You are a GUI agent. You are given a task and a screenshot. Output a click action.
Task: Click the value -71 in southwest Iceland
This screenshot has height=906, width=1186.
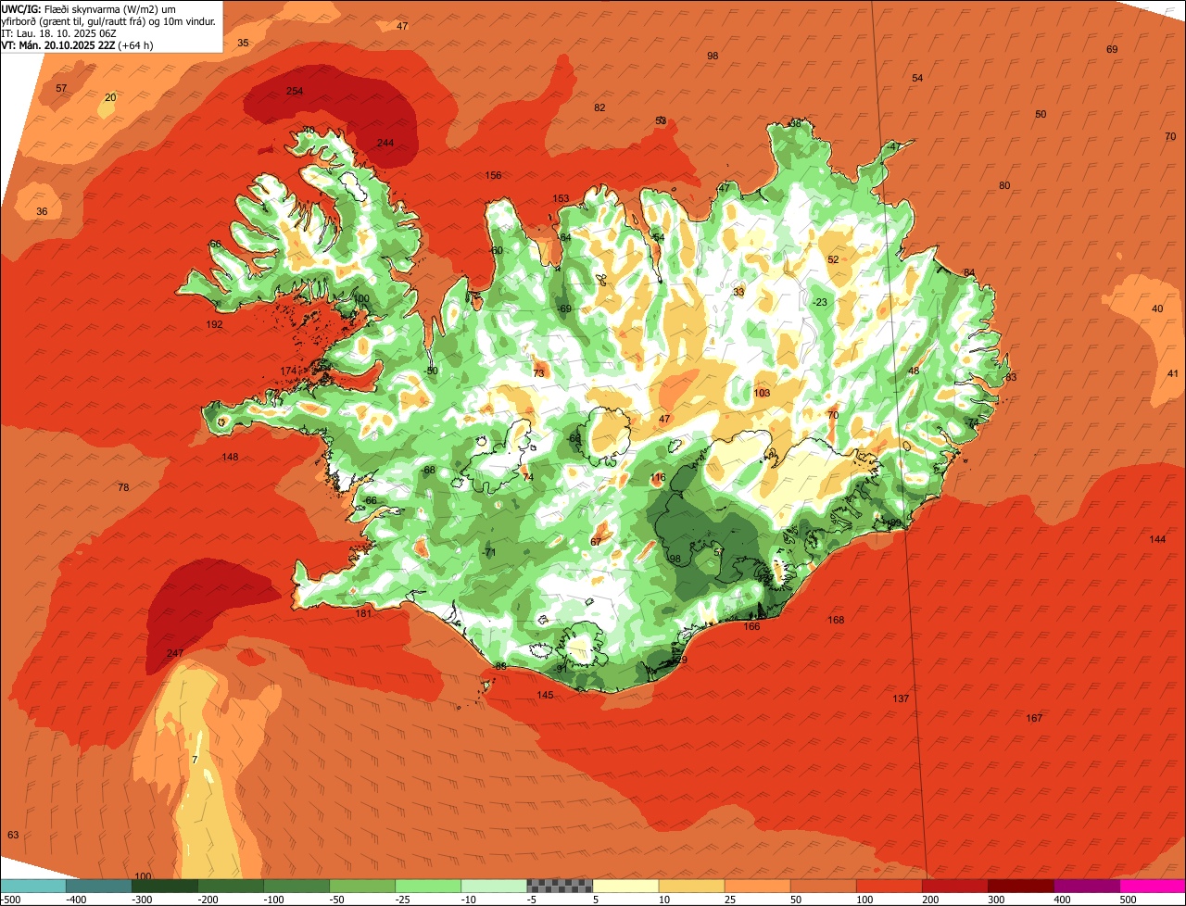(x=490, y=552)
